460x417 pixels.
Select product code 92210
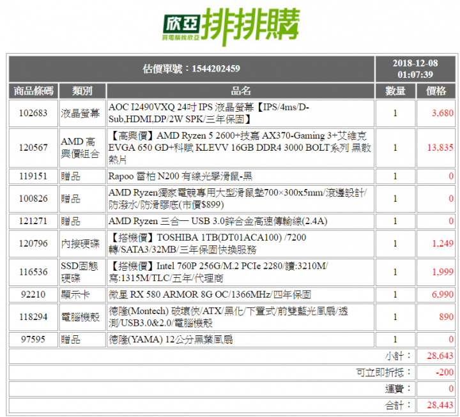pos(33,294)
